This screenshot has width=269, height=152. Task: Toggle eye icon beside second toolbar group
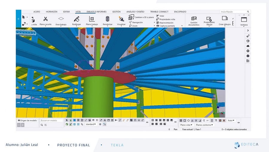tap(175, 122)
